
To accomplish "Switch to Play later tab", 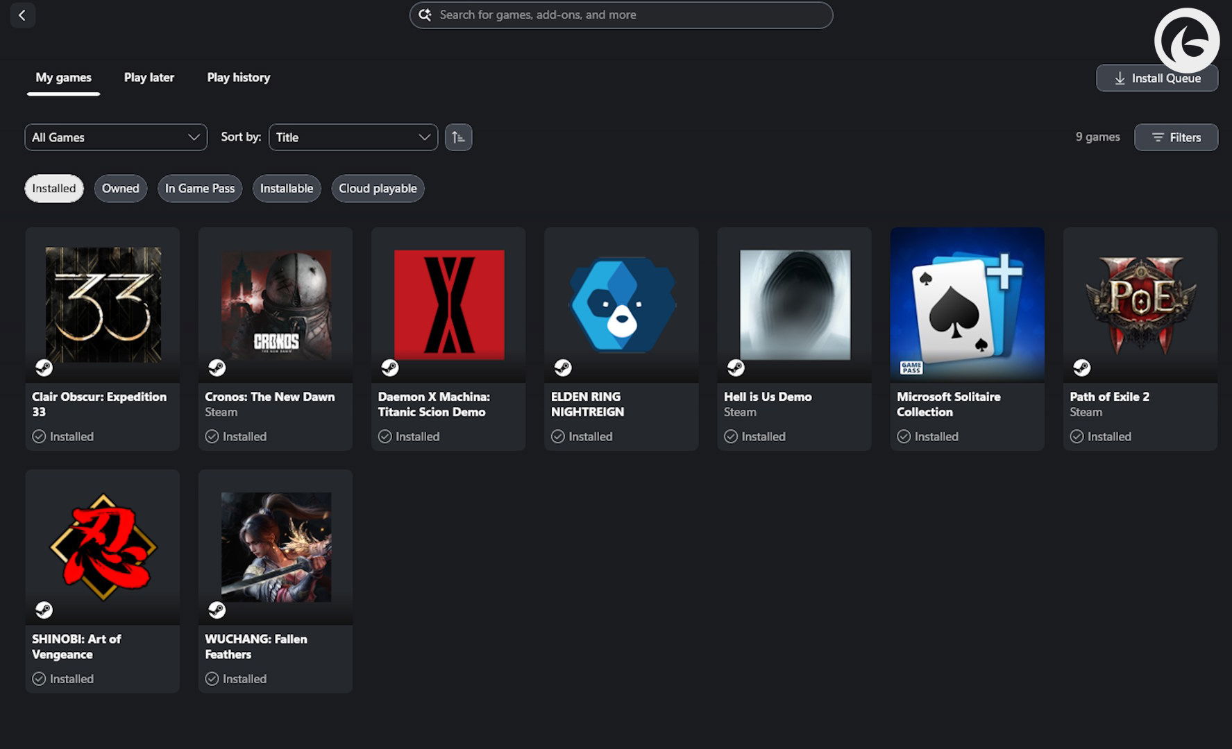I will pyautogui.click(x=149, y=78).
